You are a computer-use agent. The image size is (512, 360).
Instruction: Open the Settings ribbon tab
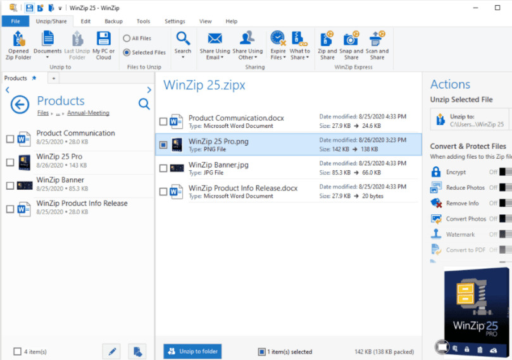click(x=175, y=22)
